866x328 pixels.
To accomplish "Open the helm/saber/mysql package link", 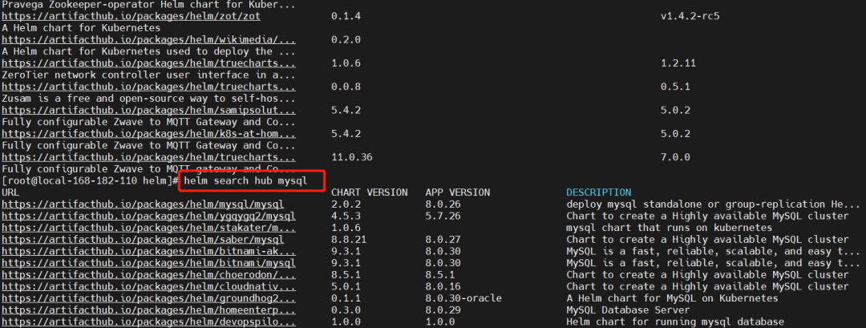I will pyautogui.click(x=143, y=240).
